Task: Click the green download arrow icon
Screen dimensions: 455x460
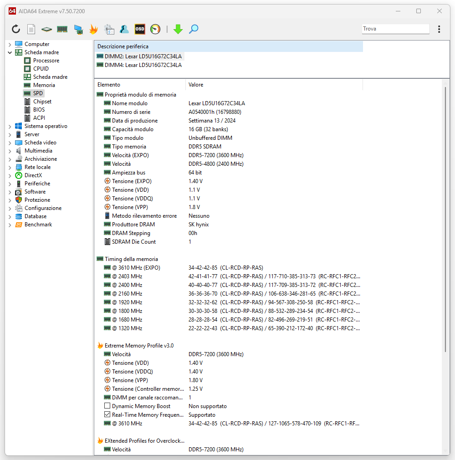Action: pos(178,29)
